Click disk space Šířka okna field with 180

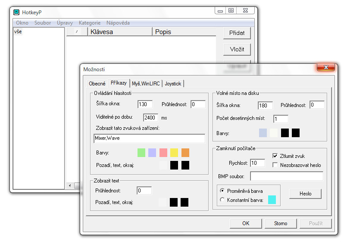click(x=266, y=106)
